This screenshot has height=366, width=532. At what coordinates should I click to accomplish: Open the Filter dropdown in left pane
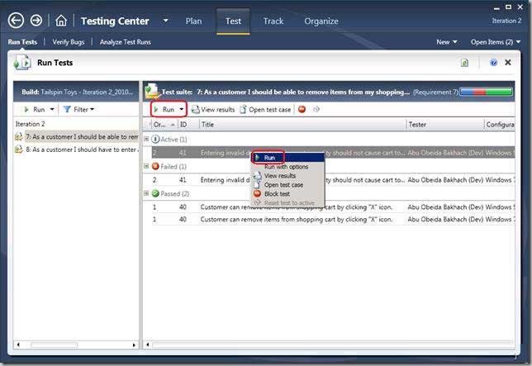[78, 109]
